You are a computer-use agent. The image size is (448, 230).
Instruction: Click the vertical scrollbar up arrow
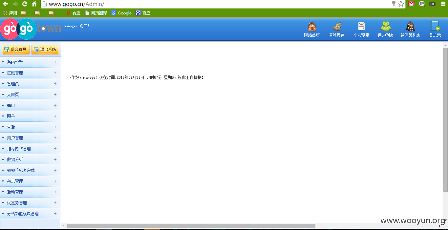click(x=445, y=45)
